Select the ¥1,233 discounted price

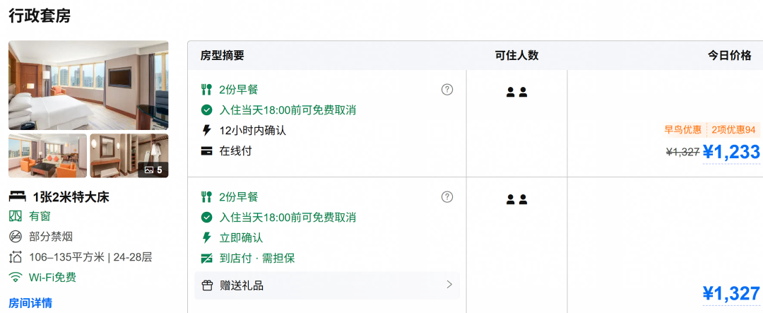pyautogui.click(x=731, y=152)
